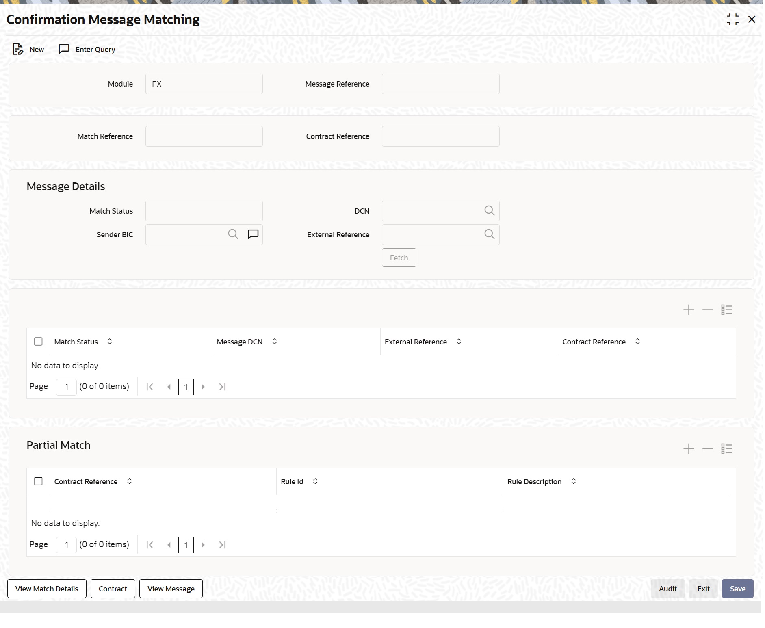Sort by Rule Description column

coord(574,481)
